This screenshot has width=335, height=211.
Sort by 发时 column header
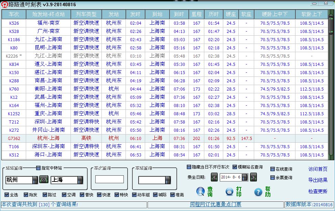(x=136, y=14)
